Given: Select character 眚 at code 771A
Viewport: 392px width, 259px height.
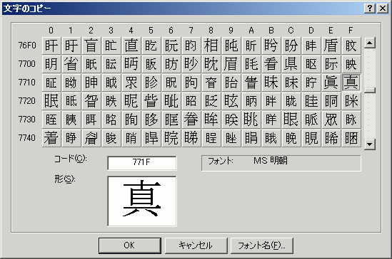Looking at the screenshot, I should click(x=251, y=83).
